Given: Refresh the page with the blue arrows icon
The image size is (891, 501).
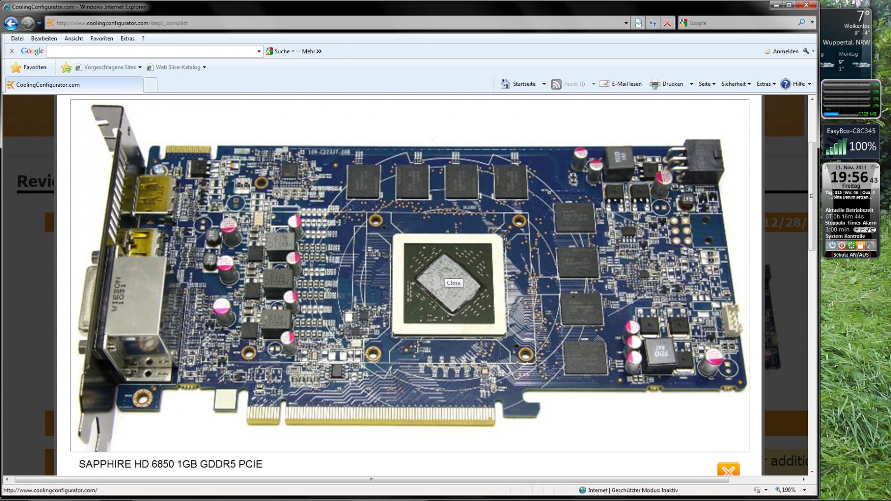Looking at the screenshot, I should coord(653,23).
